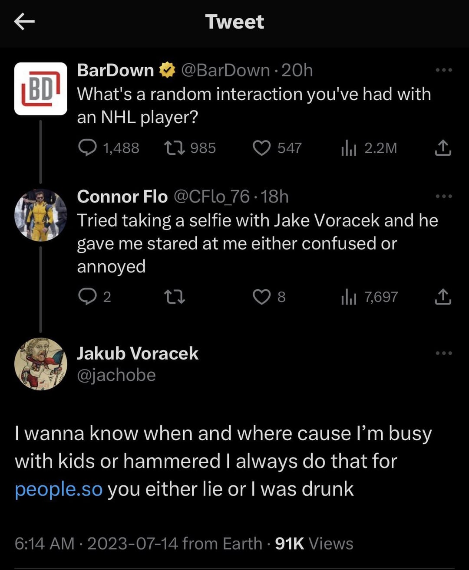Open BarDown profile picture
Image resolution: width=469 pixels, height=570 pixels.
click(x=41, y=88)
